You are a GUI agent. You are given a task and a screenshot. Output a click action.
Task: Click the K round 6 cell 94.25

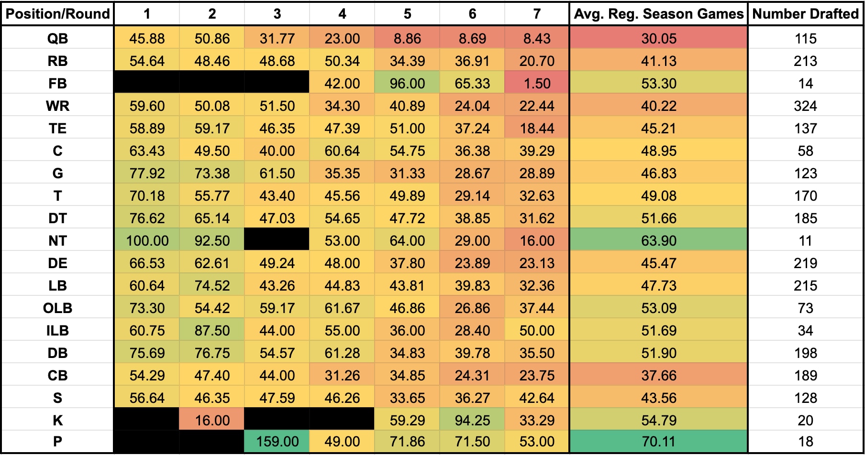point(472,420)
